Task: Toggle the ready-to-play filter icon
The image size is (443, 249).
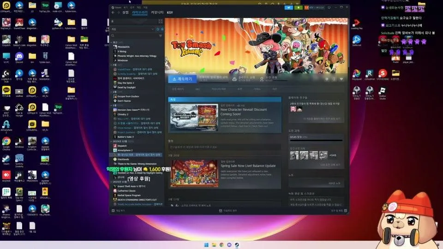Action: (x=162, y=29)
